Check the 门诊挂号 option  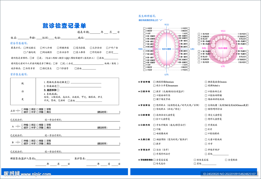click(x=58, y=68)
